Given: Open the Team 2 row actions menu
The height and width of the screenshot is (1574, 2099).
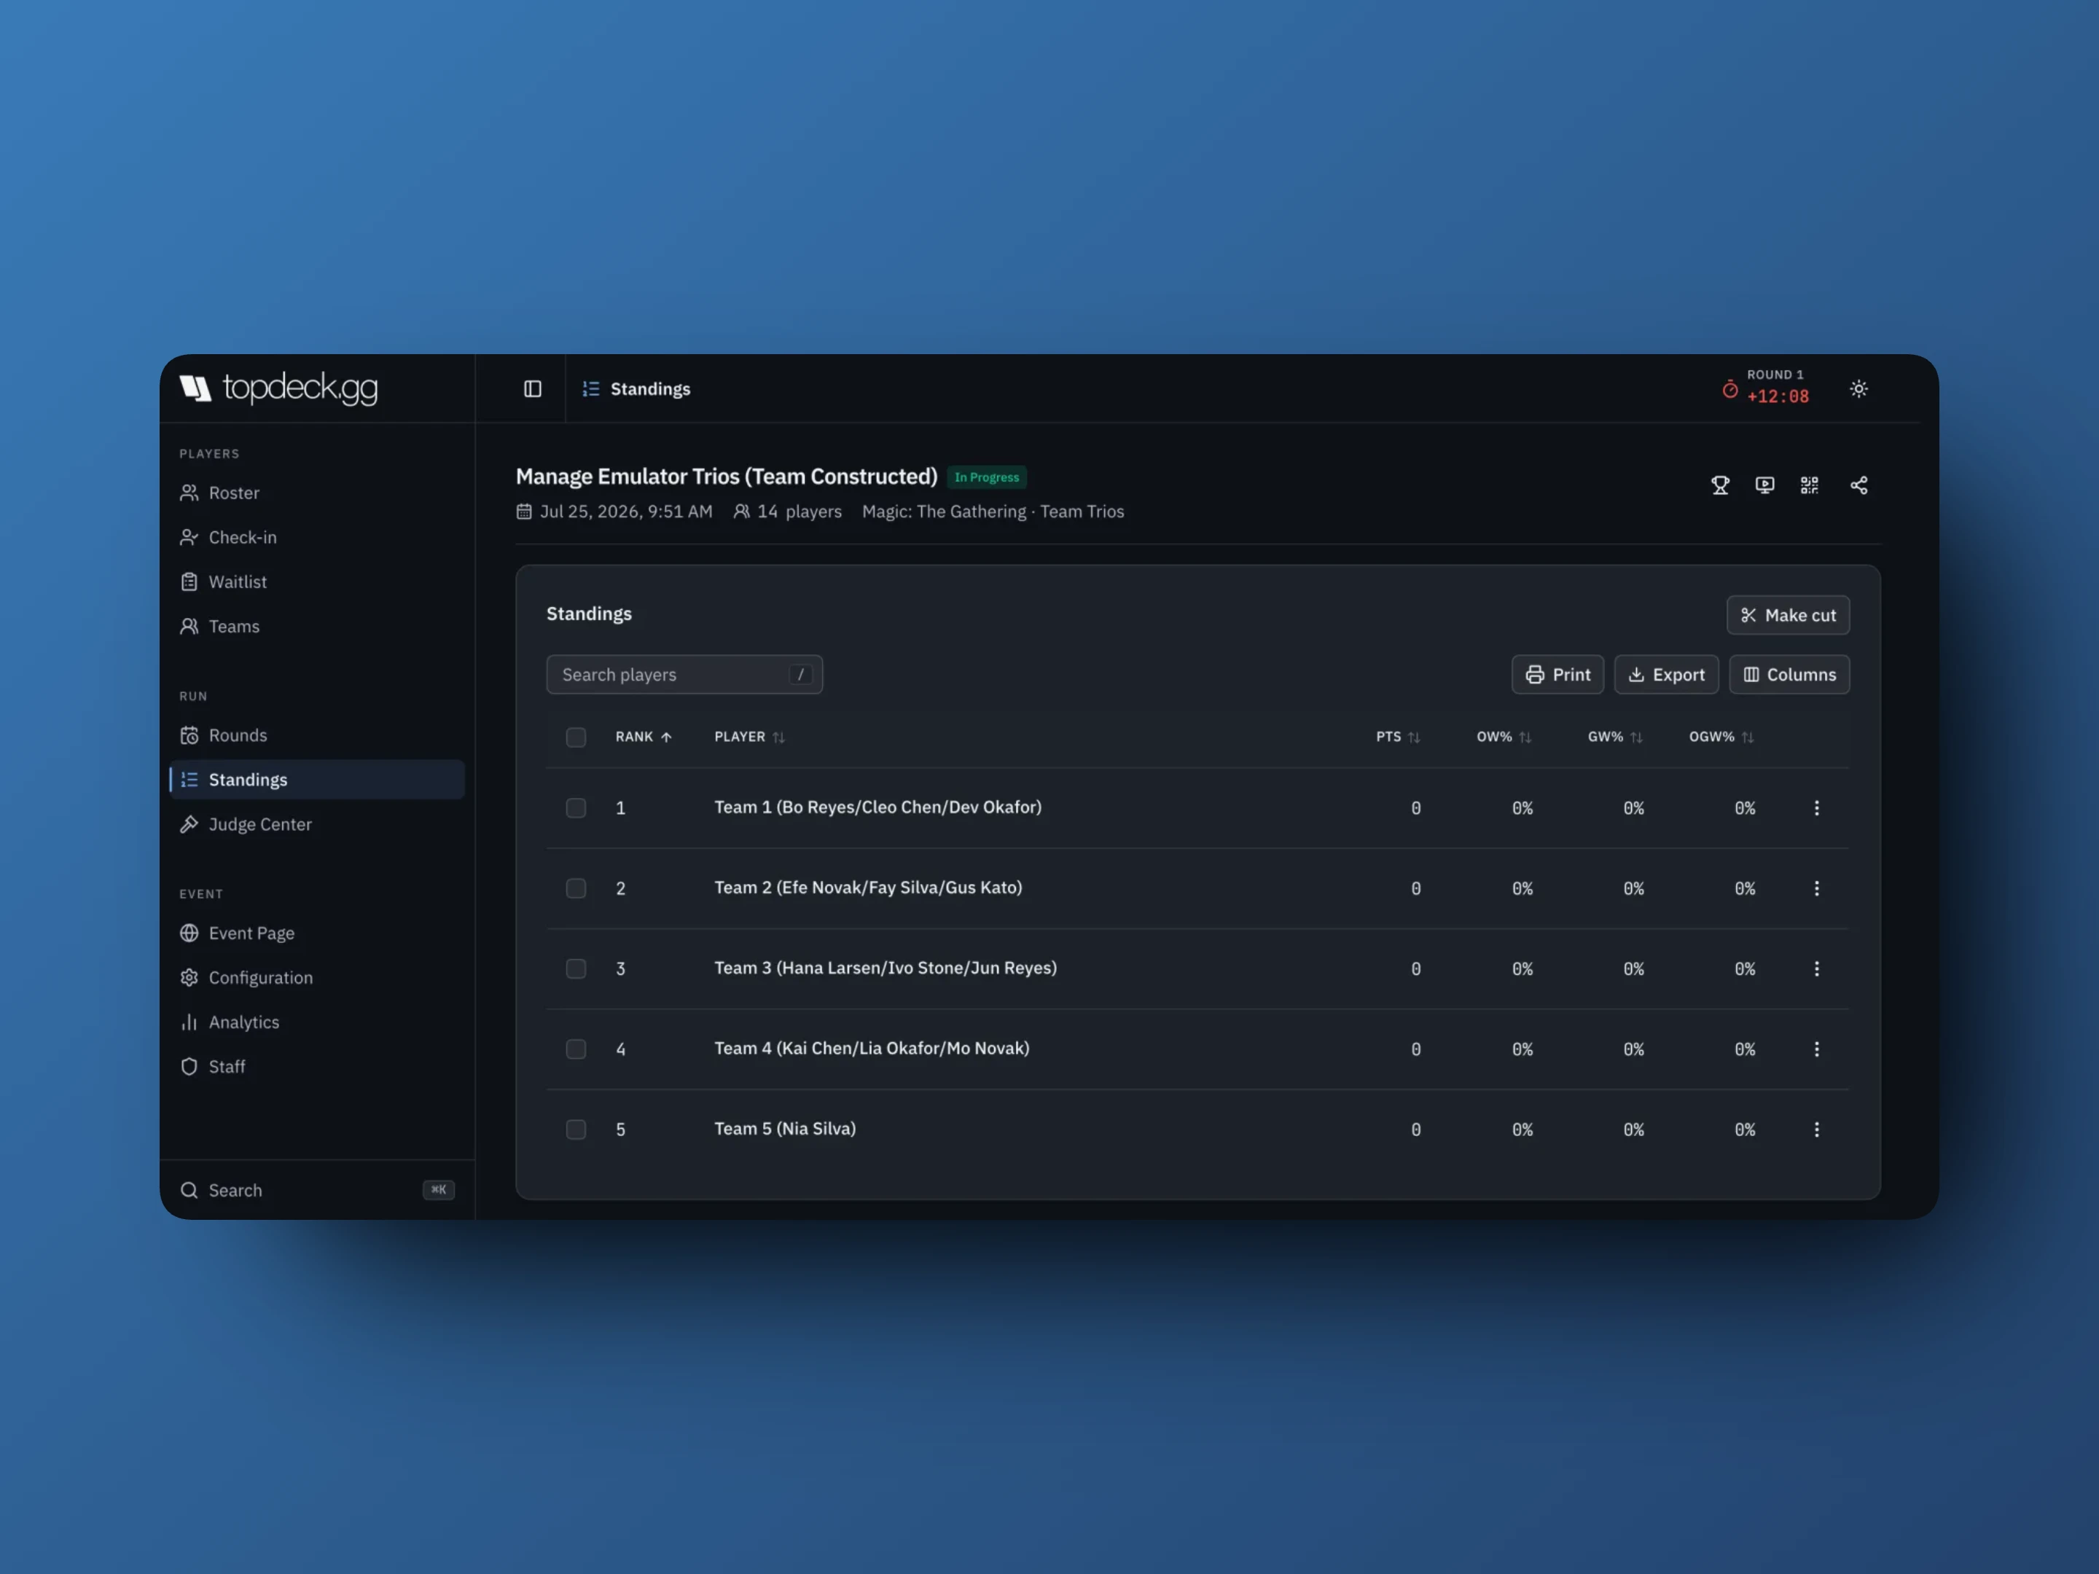Looking at the screenshot, I should (x=1816, y=889).
